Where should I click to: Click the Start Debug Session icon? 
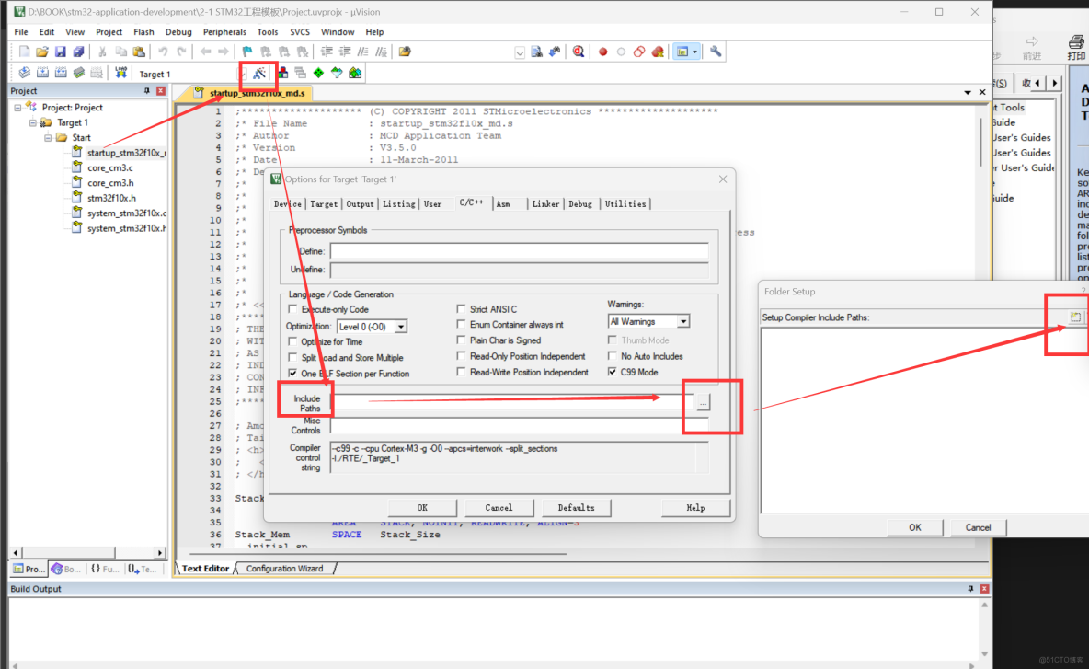point(579,52)
